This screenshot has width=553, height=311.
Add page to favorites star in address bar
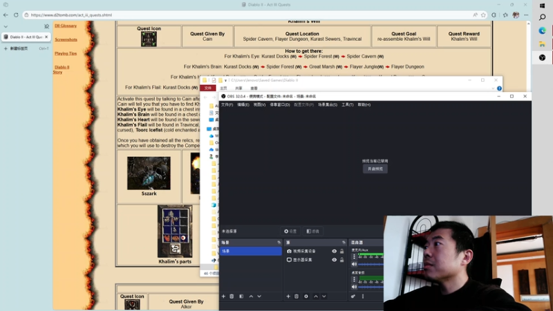pos(483,15)
